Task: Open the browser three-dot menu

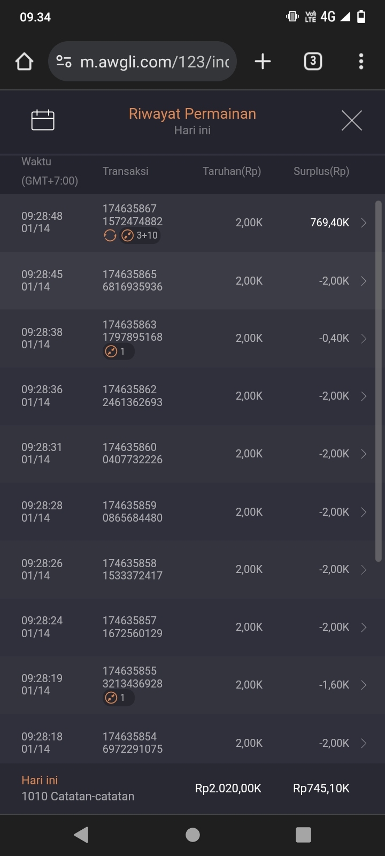Action: (361, 62)
